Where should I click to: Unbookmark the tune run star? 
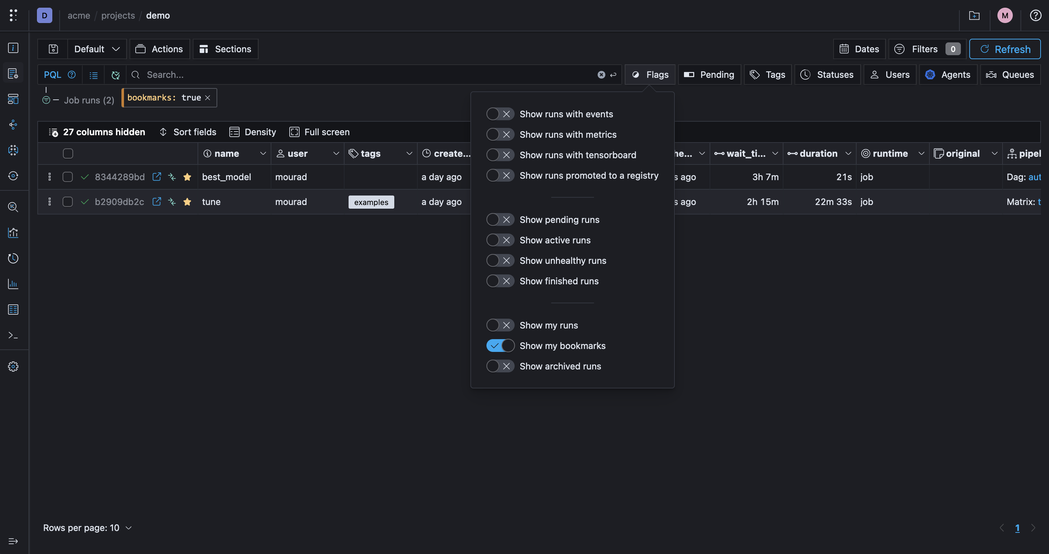click(x=187, y=202)
